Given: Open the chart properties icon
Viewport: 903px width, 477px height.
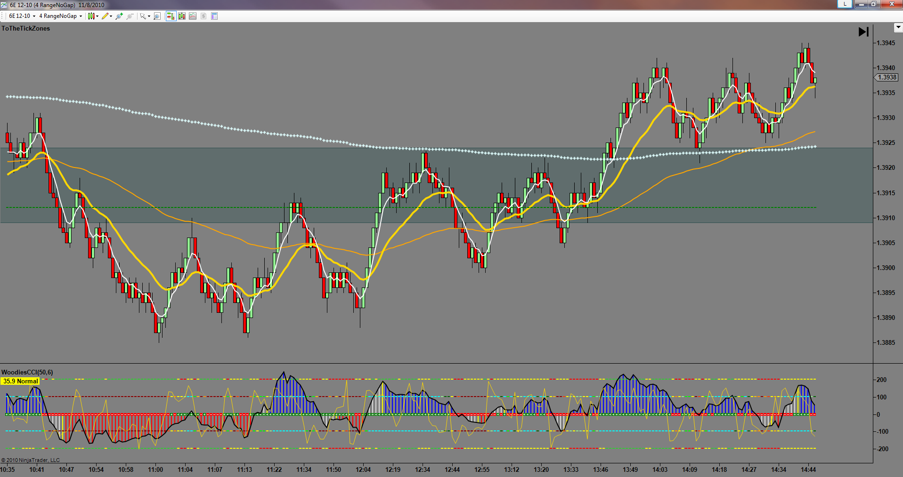Looking at the screenshot, I should pos(214,16).
